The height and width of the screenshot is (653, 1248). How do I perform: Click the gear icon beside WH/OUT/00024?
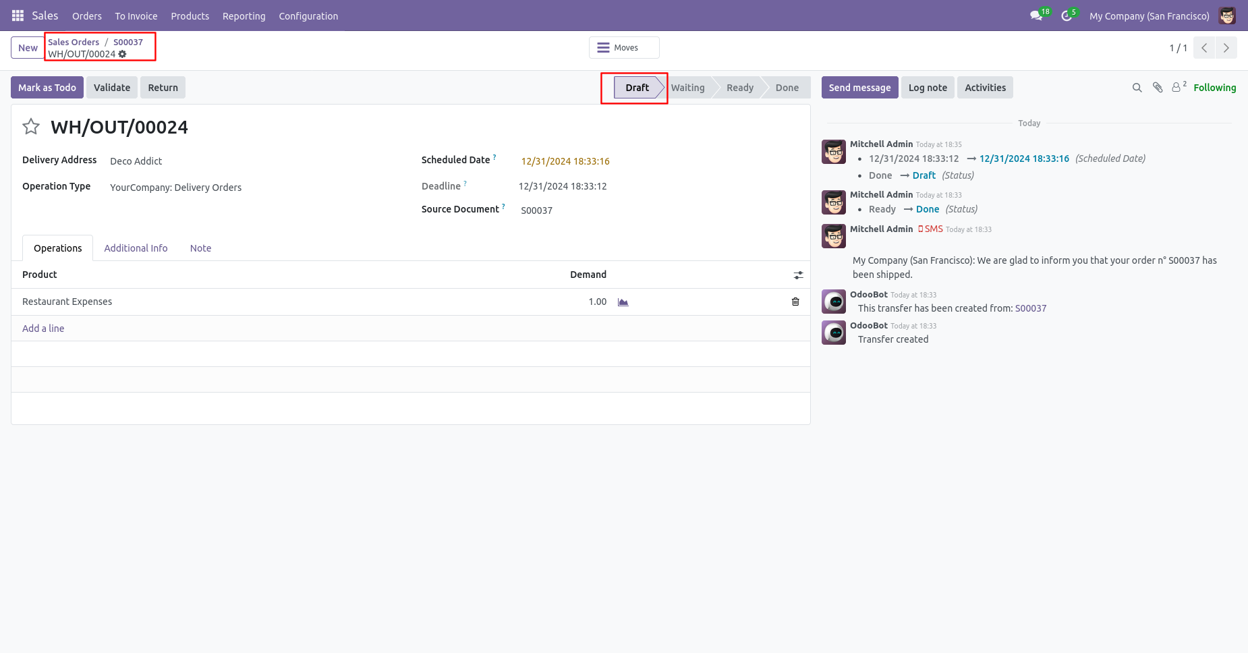click(x=122, y=54)
